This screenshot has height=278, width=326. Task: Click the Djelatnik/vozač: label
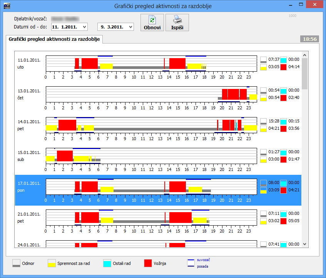[x=30, y=19]
